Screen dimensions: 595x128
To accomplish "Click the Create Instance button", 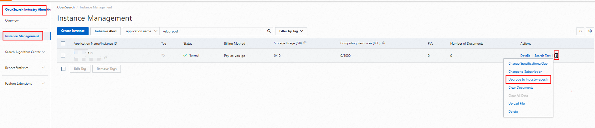I will point(73,31).
